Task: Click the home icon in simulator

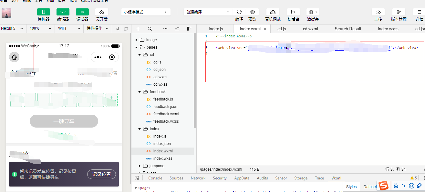Action: click(14, 57)
